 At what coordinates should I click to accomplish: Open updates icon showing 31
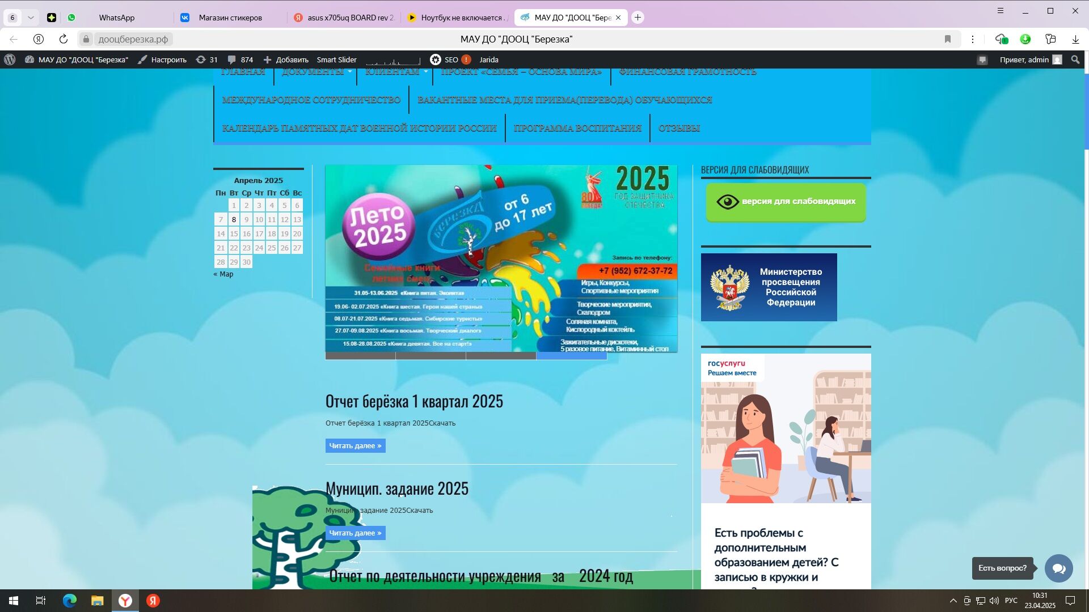point(206,59)
